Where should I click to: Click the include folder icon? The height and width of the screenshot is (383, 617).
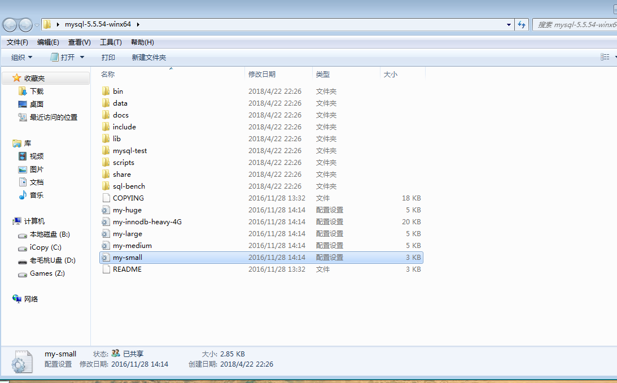point(106,127)
